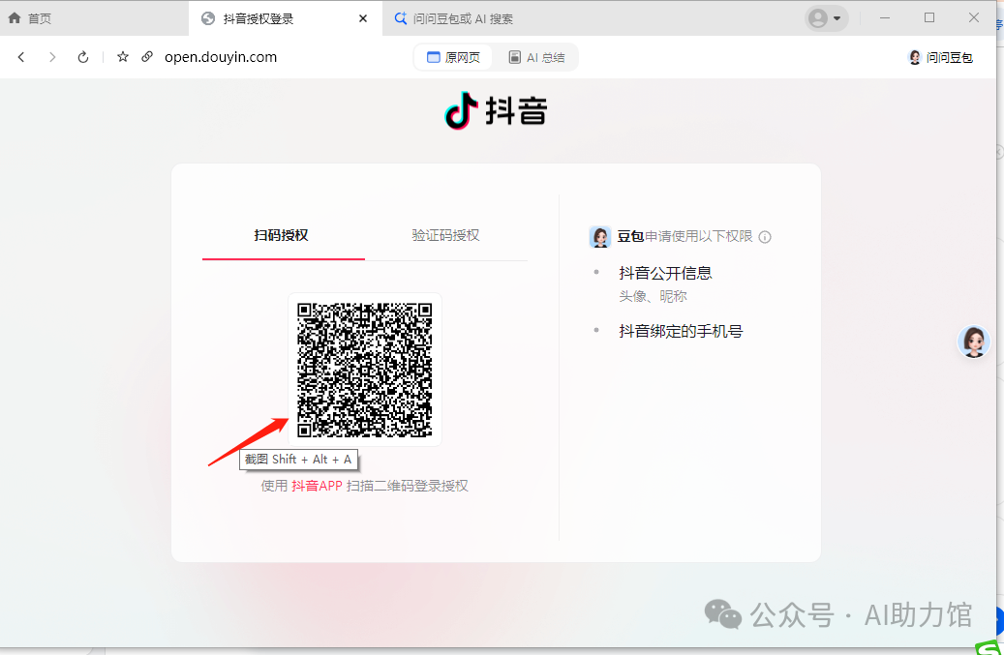Click the globe icon in 抖音授权登录 tab
Image resolution: width=1004 pixels, height=655 pixels.
pyautogui.click(x=207, y=18)
